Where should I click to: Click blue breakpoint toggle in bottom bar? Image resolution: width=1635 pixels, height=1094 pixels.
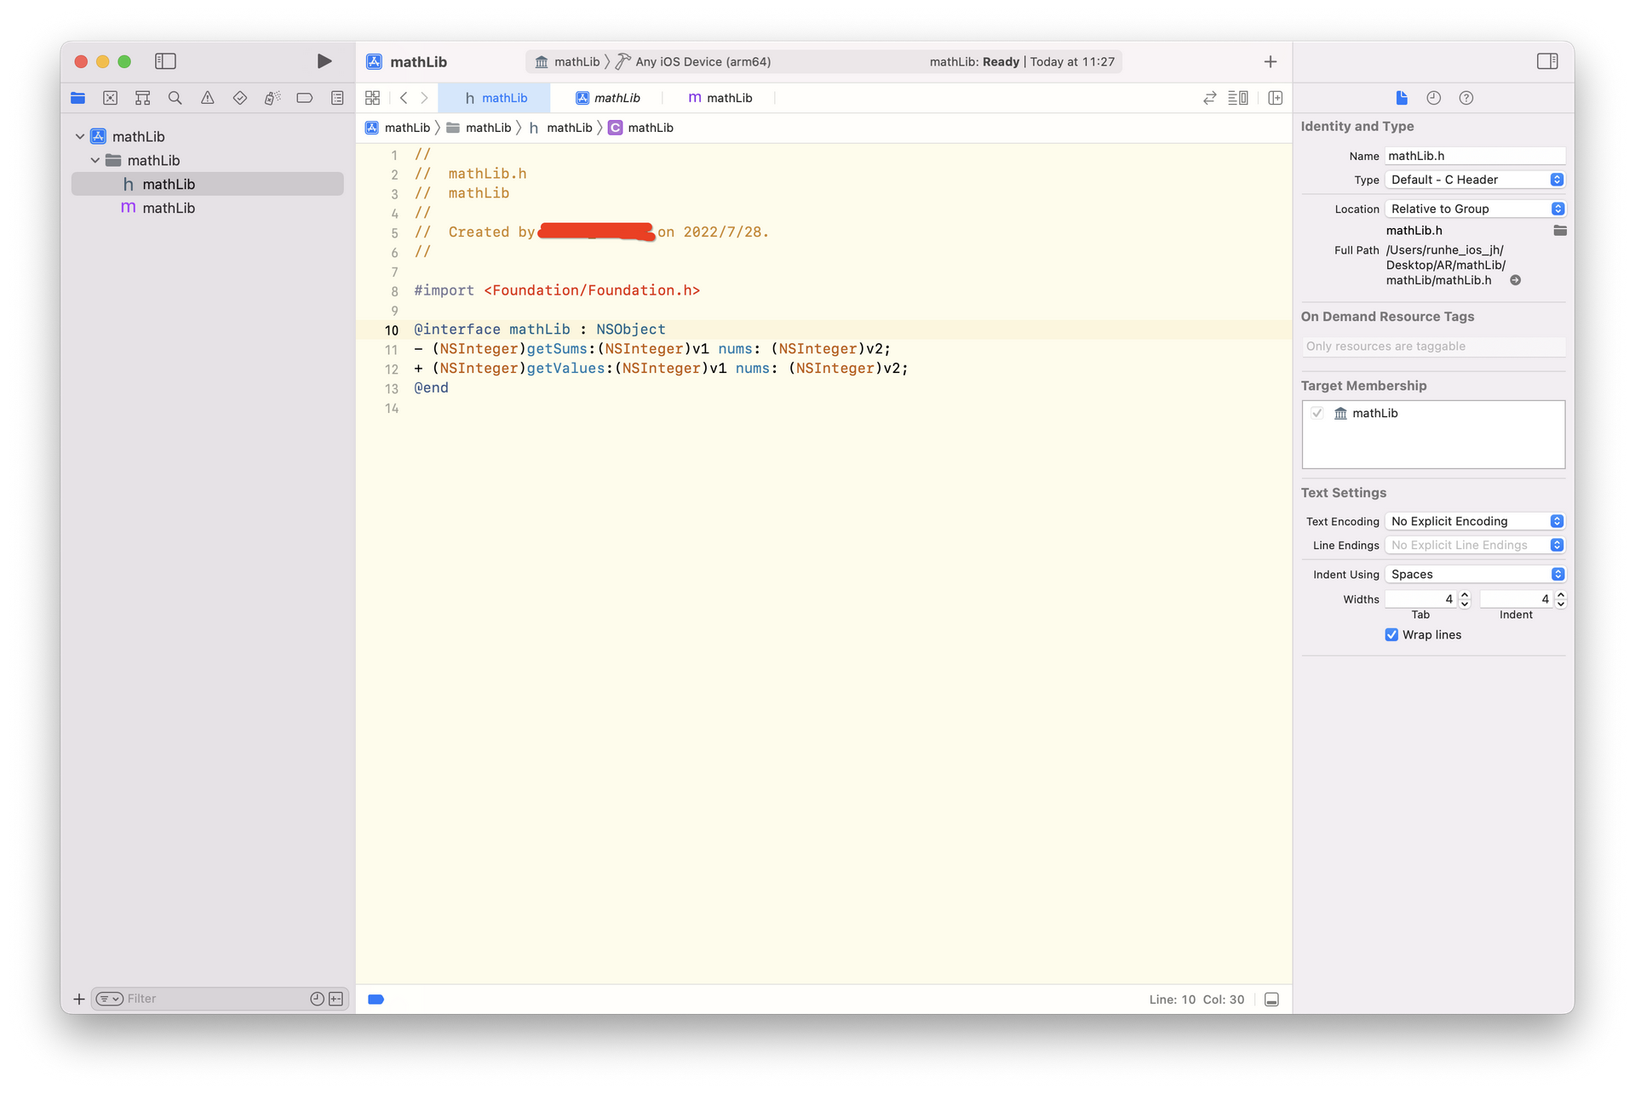pyautogui.click(x=376, y=999)
